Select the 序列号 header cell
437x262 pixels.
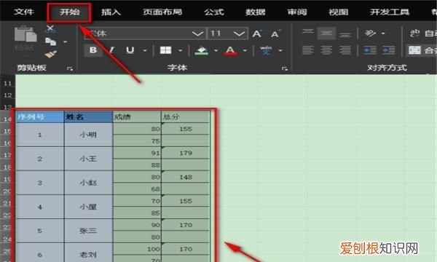coord(40,117)
